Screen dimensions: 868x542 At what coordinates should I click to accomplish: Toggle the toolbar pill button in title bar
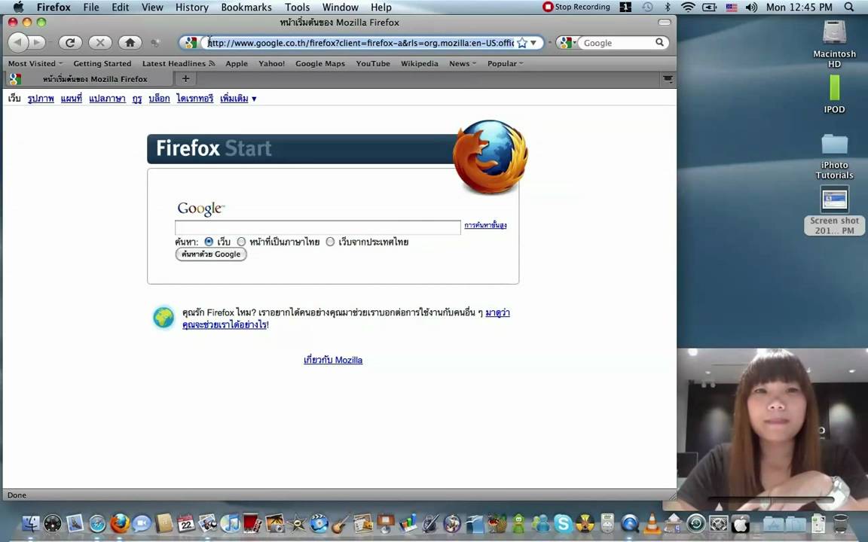[665, 22]
